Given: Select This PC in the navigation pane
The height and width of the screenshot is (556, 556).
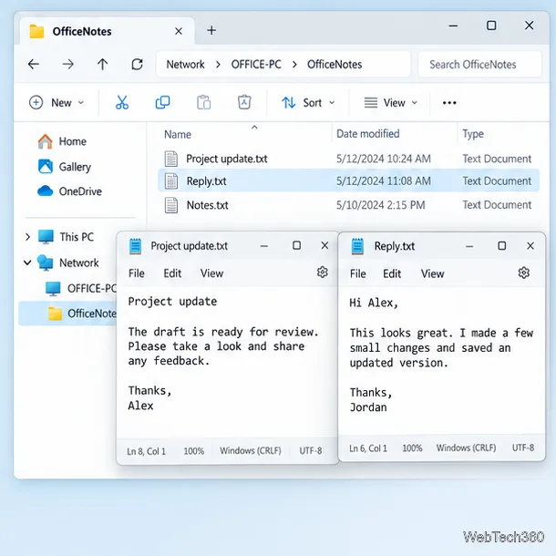Looking at the screenshot, I should [66, 236].
